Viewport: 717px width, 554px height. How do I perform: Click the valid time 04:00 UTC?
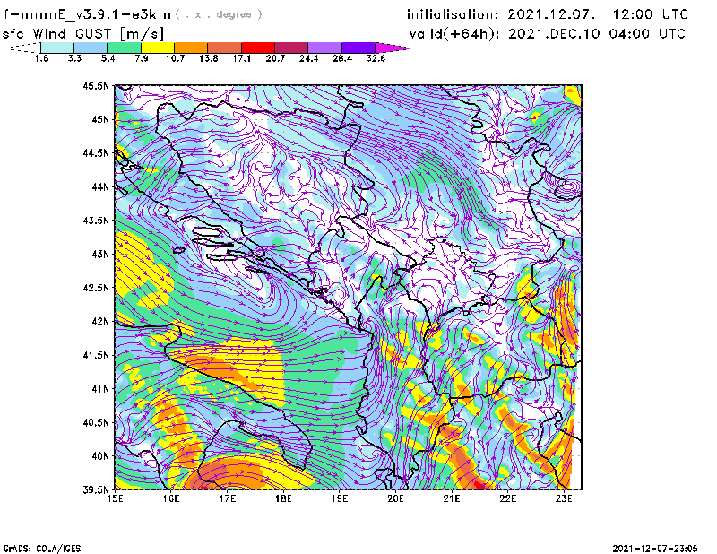pyautogui.click(x=647, y=34)
